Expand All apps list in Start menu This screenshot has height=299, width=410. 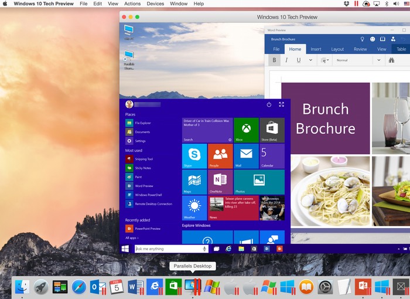pyautogui.click(x=131, y=237)
